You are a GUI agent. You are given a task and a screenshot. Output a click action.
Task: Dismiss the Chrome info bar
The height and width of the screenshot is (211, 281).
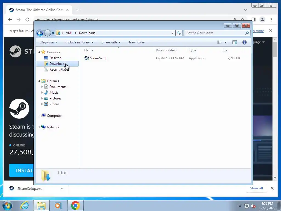(x=270, y=31)
